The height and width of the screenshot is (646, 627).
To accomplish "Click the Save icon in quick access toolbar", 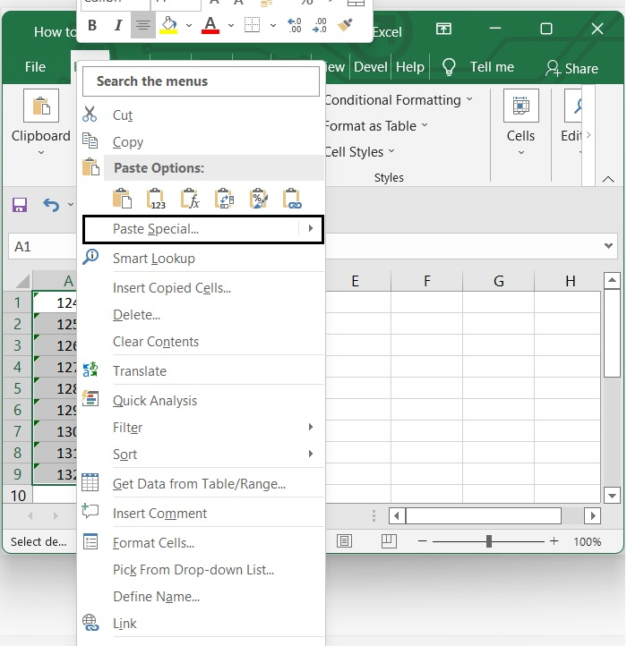I will point(20,205).
